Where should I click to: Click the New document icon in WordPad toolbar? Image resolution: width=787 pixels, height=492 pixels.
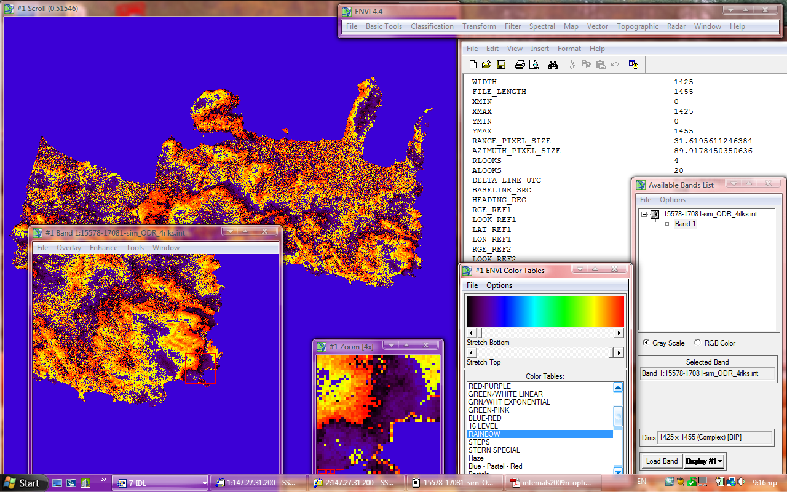[x=473, y=65]
